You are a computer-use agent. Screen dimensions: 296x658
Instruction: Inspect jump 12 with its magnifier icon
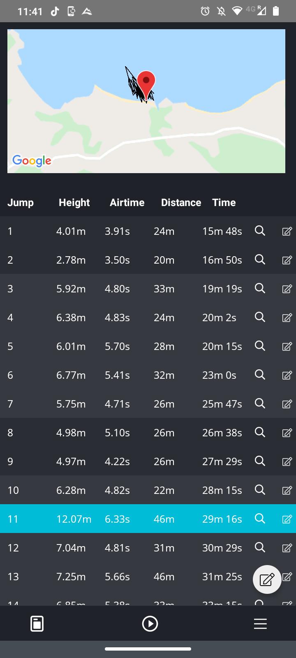coord(260,547)
